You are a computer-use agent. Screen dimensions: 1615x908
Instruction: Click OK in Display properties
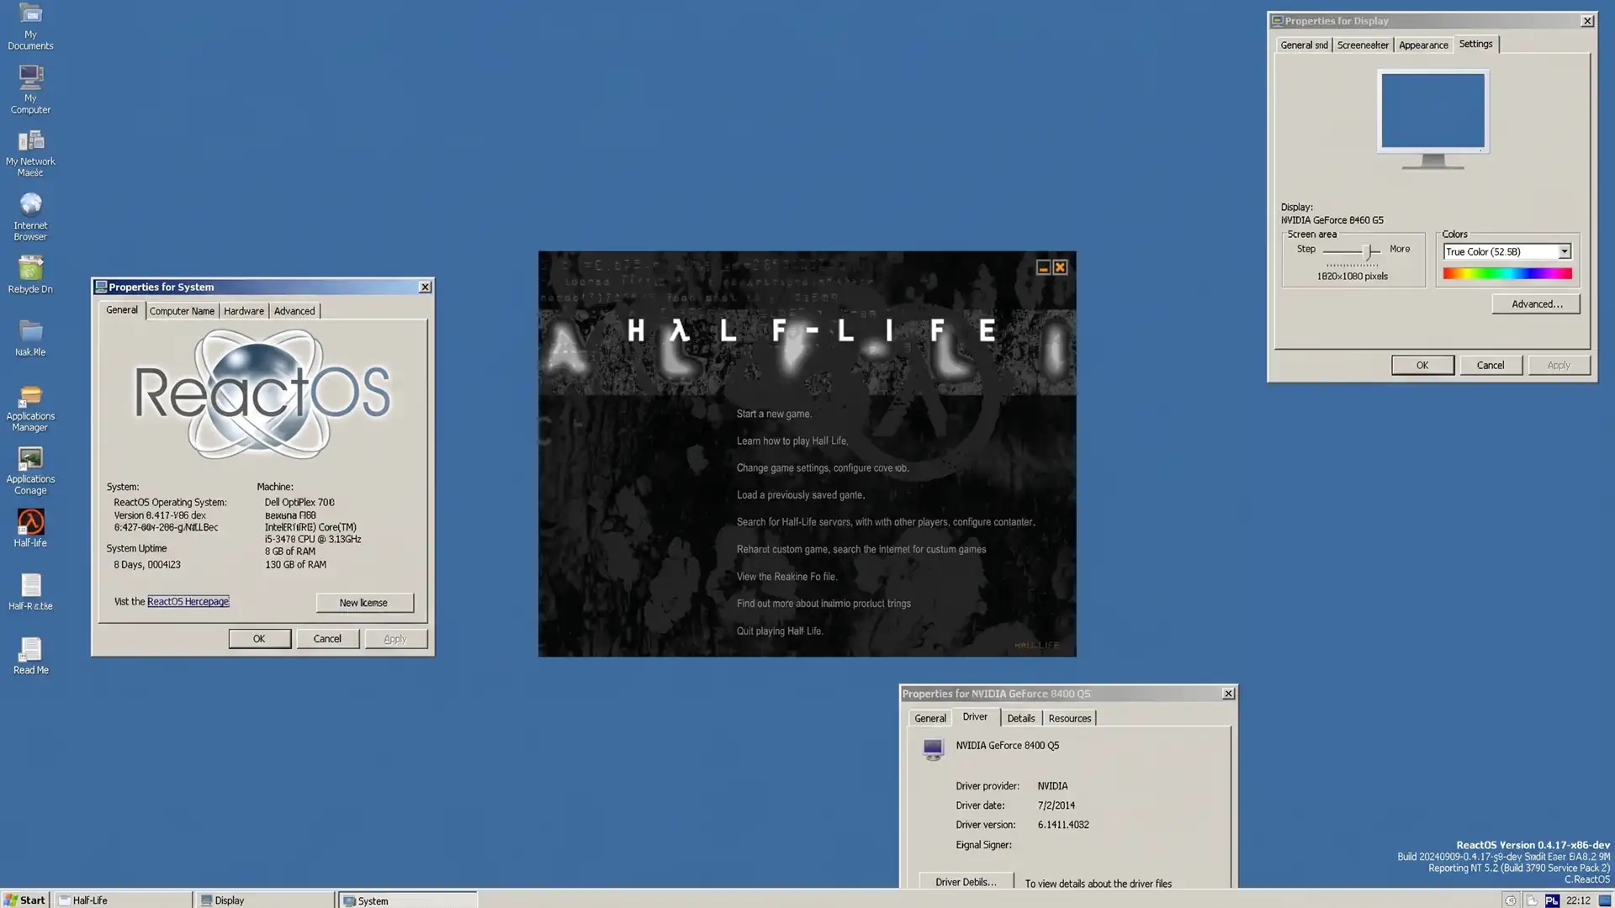[x=1422, y=365]
